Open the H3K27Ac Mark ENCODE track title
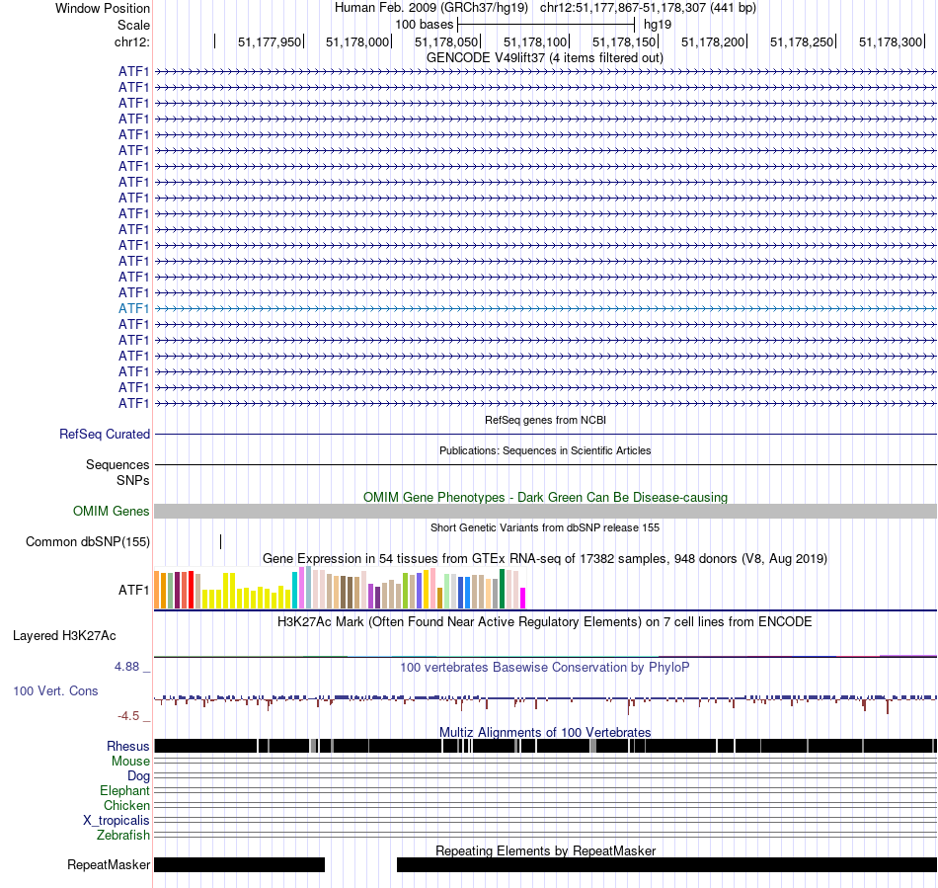This screenshot has width=938, height=888. (x=544, y=622)
